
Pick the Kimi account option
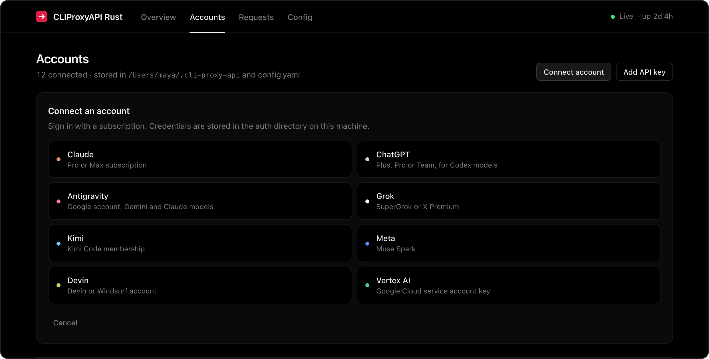(x=200, y=243)
